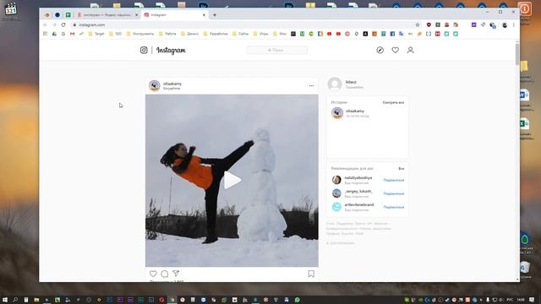Open oliaakamy profile from post header

[172, 84]
